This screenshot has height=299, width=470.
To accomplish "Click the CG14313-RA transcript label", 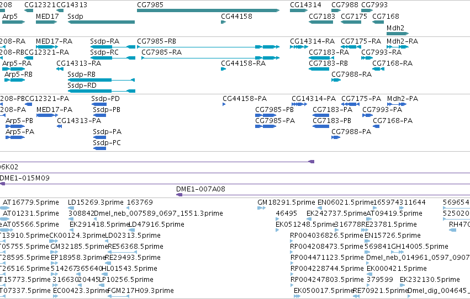I will coord(79,63).
